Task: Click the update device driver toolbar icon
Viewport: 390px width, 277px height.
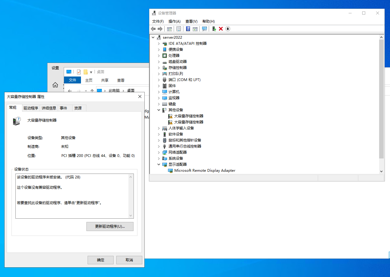Action: click(214, 29)
